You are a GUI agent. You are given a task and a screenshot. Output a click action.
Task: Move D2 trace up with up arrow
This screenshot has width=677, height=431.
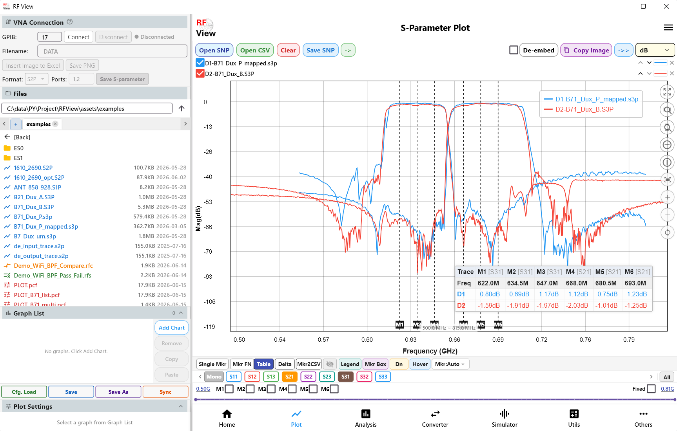(641, 74)
